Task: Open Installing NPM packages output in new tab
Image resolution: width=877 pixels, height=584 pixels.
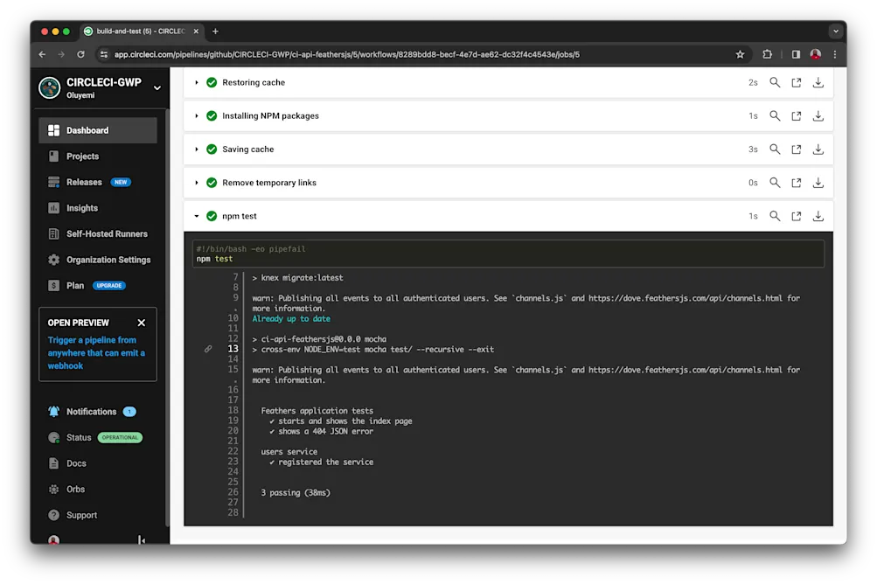Action: pyautogui.click(x=796, y=115)
